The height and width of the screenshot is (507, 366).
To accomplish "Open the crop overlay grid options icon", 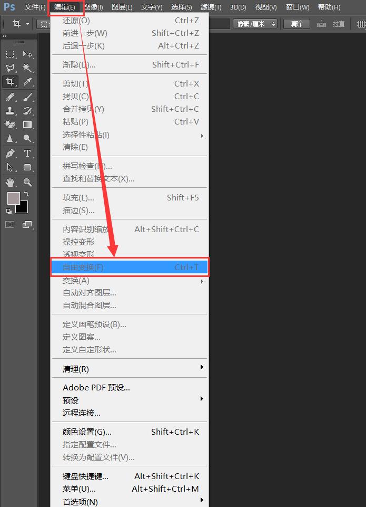I will point(361,24).
